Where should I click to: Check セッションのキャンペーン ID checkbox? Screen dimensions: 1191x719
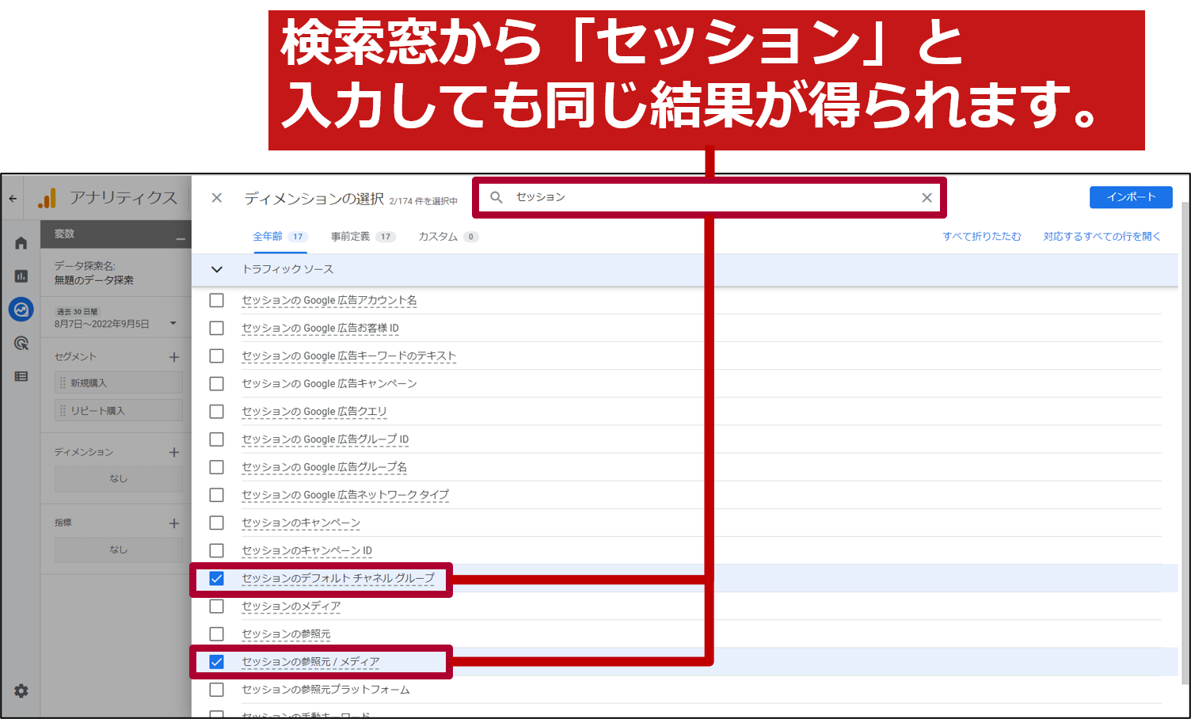pos(216,550)
